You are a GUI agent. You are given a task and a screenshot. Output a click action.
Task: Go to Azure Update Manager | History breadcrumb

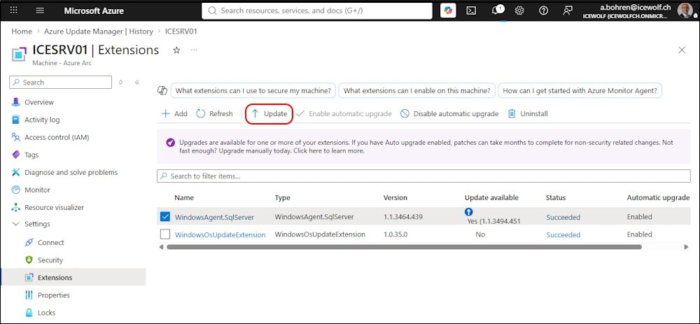tap(99, 31)
